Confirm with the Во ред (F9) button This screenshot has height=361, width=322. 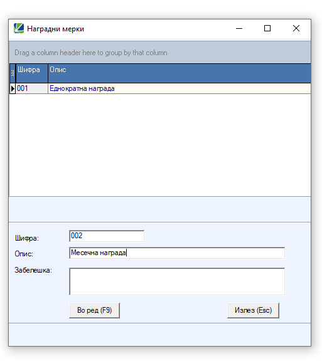[x=94, y=310]
